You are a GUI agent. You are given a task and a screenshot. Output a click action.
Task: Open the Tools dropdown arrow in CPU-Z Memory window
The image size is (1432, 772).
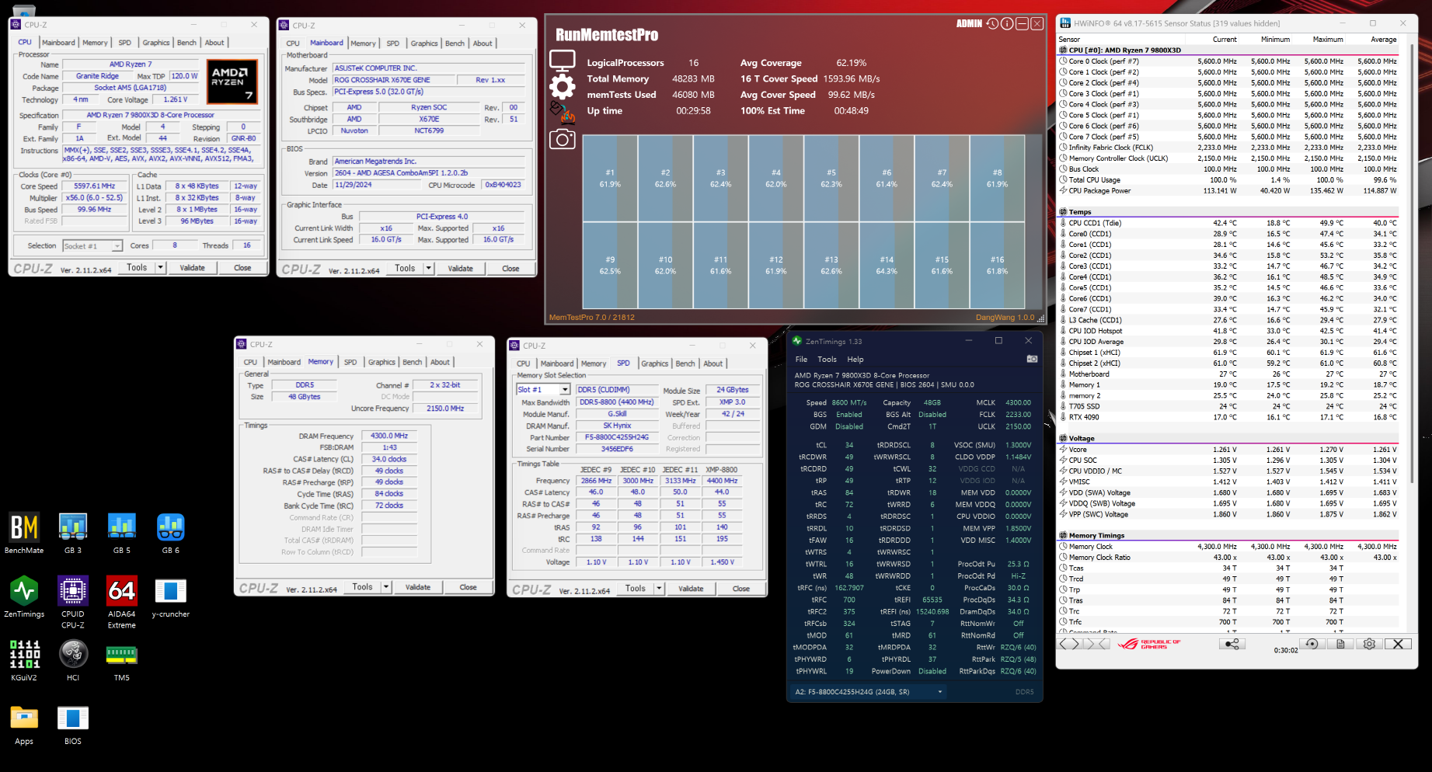click(x=386, y=587)
